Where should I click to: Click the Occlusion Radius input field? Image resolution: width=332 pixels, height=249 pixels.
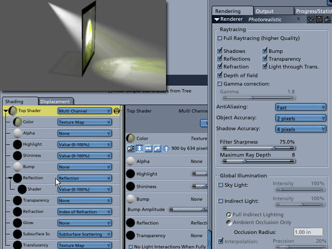(x=308, y=232)
